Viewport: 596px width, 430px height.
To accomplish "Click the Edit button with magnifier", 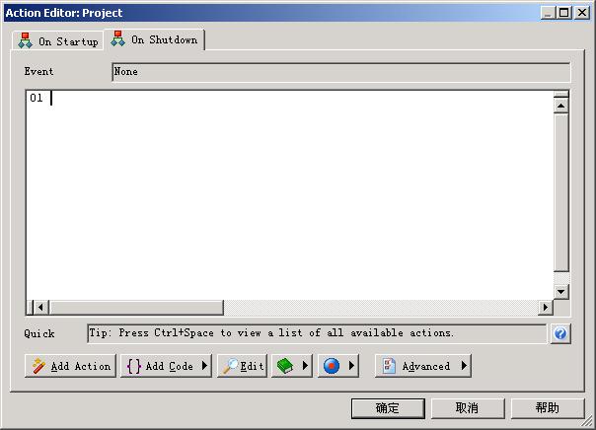I will [242, 366].
